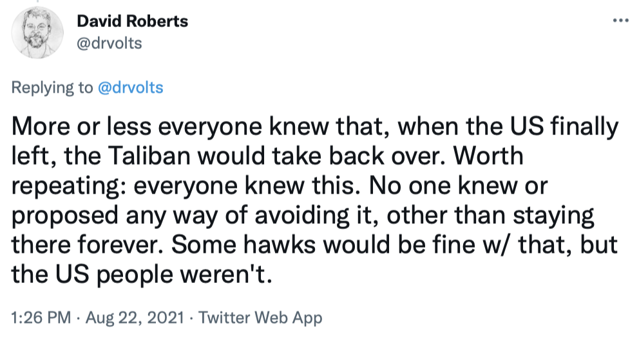Click the @drvolts handle below the name

pyautogui.click(x=108, y=43)
